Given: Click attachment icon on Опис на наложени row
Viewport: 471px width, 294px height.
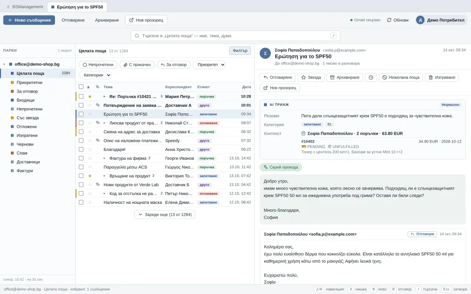Looking at the screenshot, I should point(98,141).
